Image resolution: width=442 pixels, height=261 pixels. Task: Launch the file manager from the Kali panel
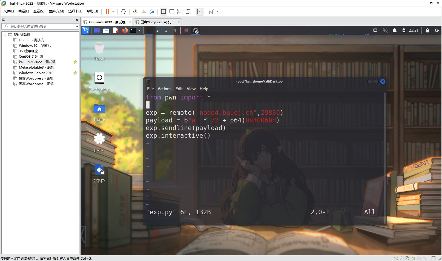[106, 30]
